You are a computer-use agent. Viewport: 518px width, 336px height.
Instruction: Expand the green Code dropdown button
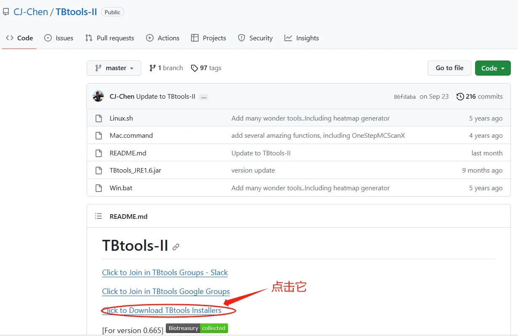492,68
